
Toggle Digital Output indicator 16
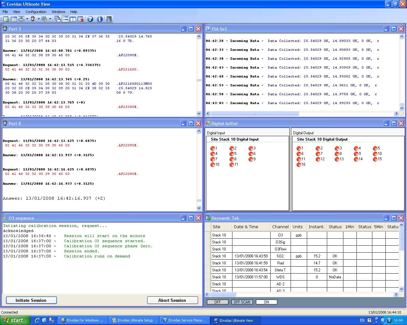299,165
